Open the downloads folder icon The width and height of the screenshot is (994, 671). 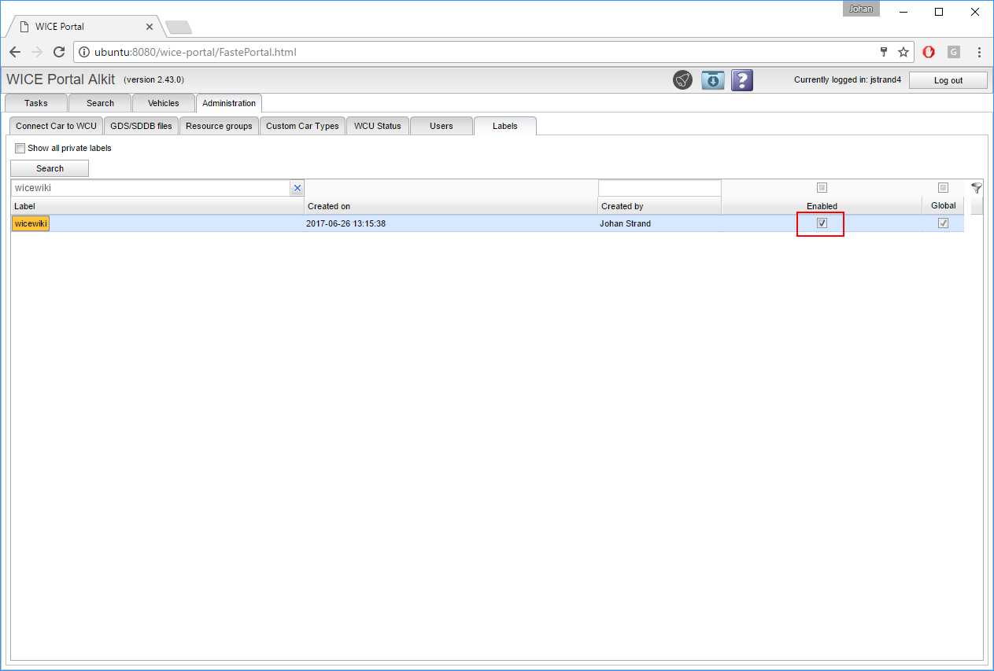click(712, 80)
